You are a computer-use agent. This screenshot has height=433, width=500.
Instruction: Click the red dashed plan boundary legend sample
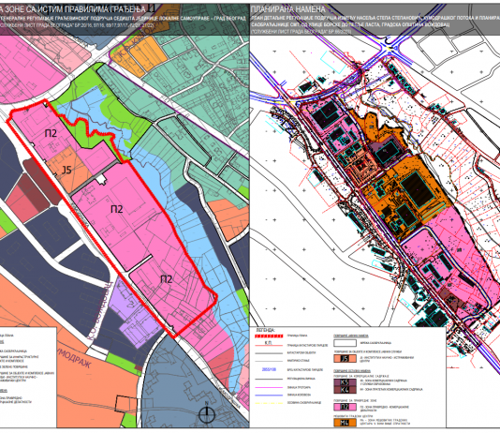pyautogui.click(x=269, y=336)
